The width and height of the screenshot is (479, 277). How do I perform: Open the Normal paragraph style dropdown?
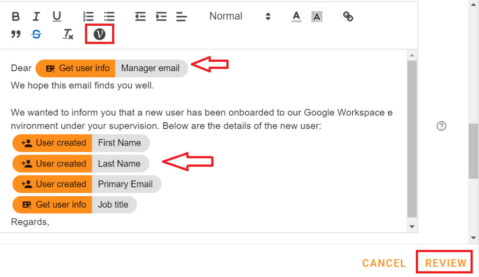pos(226,16)
